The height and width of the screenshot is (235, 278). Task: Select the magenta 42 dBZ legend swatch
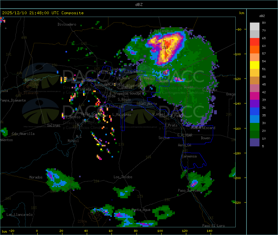tap(255, 96)
